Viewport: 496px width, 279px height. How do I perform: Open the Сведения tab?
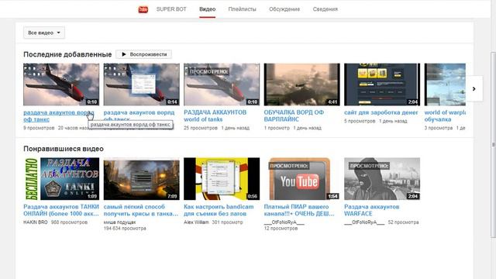(325, 9)
